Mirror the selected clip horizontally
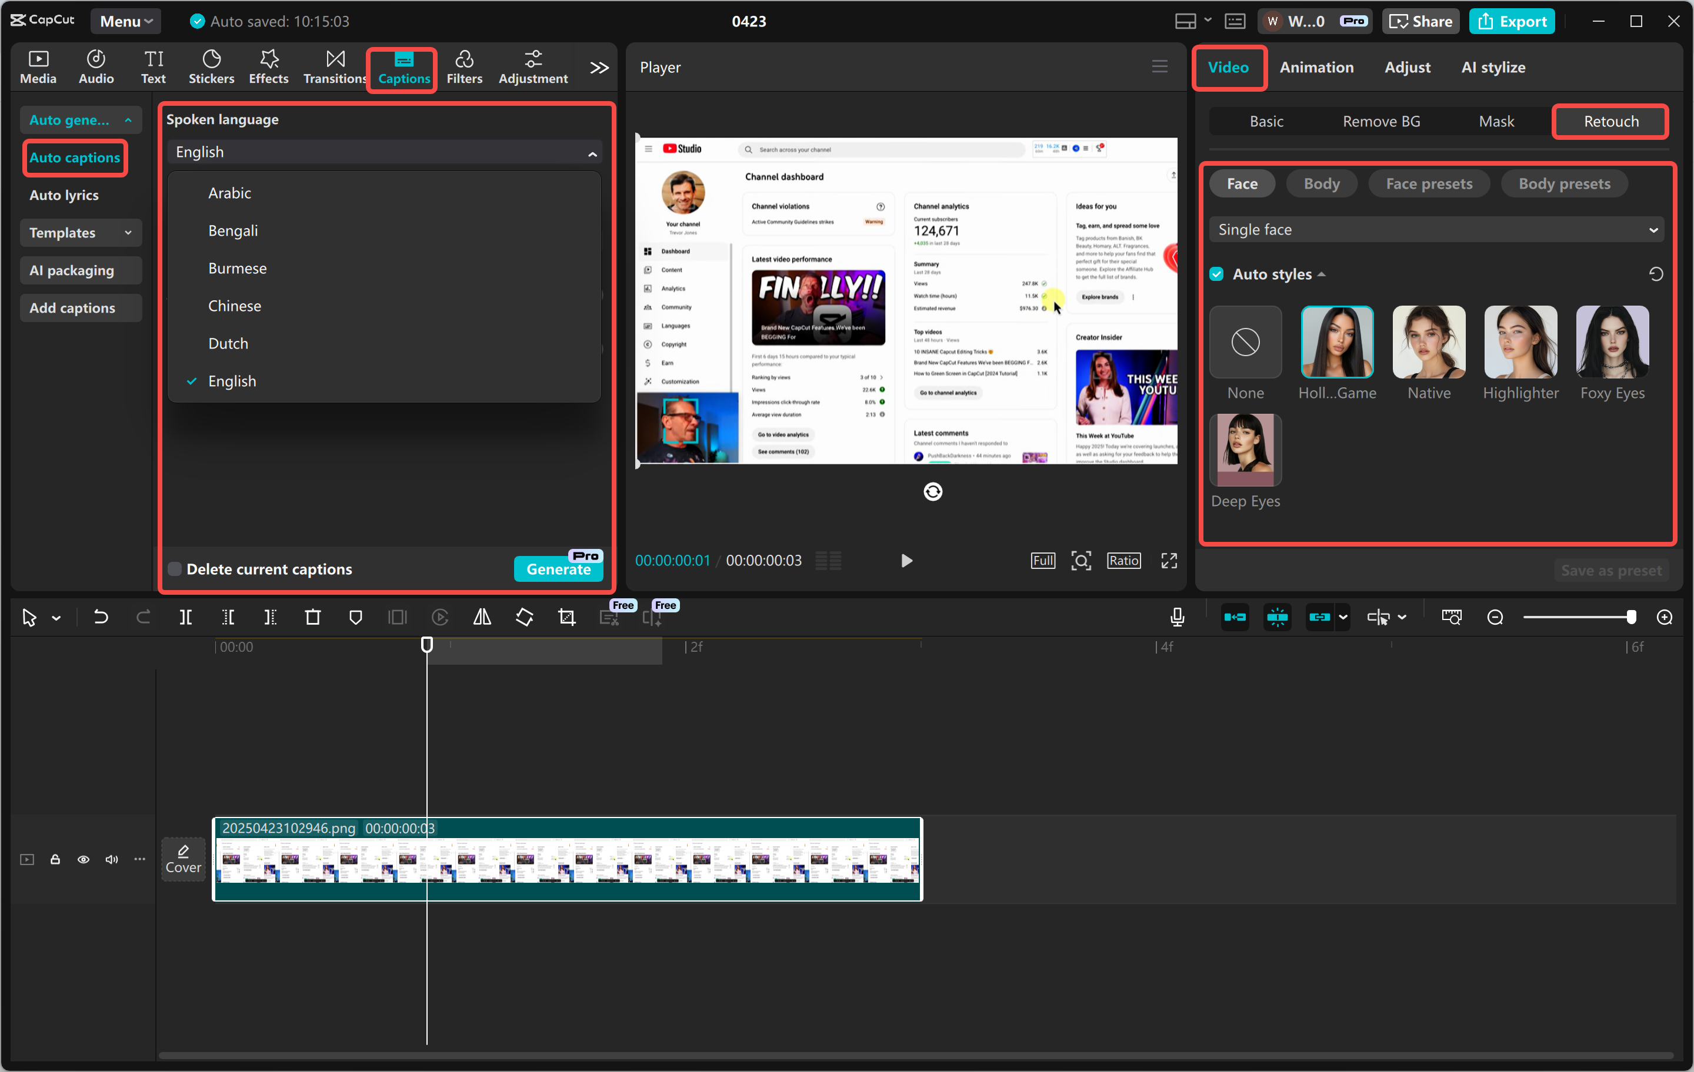Image resolution: width=1694 pixels, height=1072 pixels. point(482,617)
